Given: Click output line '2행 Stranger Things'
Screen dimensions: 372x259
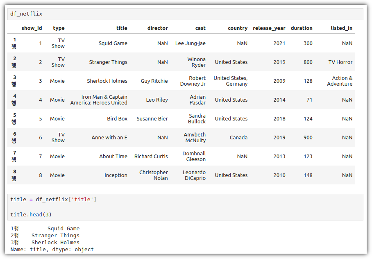Looking at the screenshot, I should coord(45,236).
